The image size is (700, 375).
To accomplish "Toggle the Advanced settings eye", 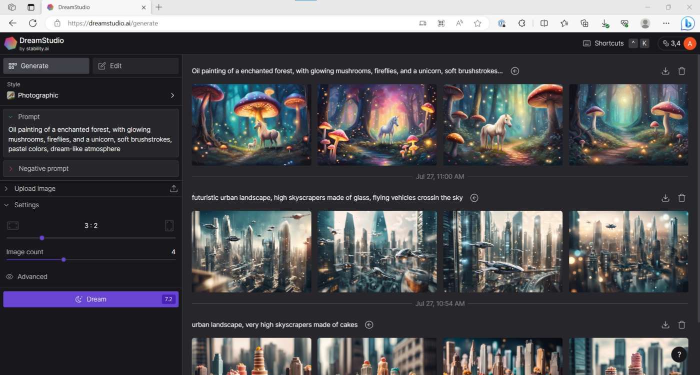I will coord(9,277).
